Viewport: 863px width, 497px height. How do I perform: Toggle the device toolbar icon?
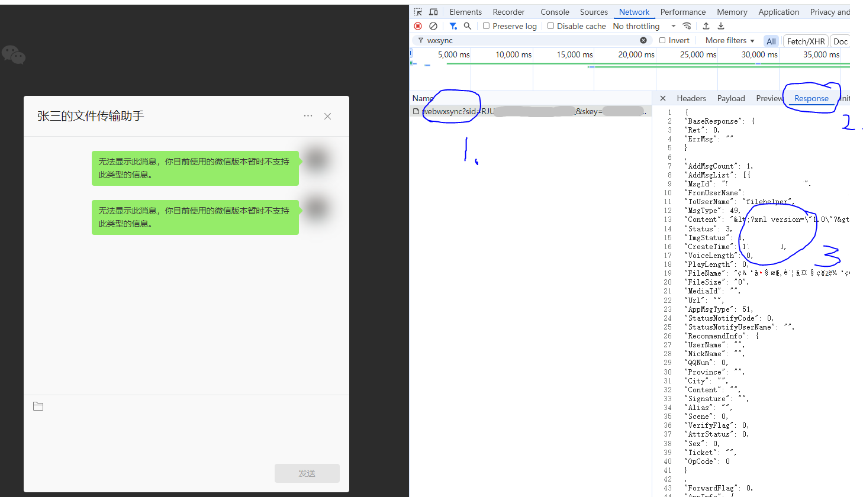tap(433, 12)
